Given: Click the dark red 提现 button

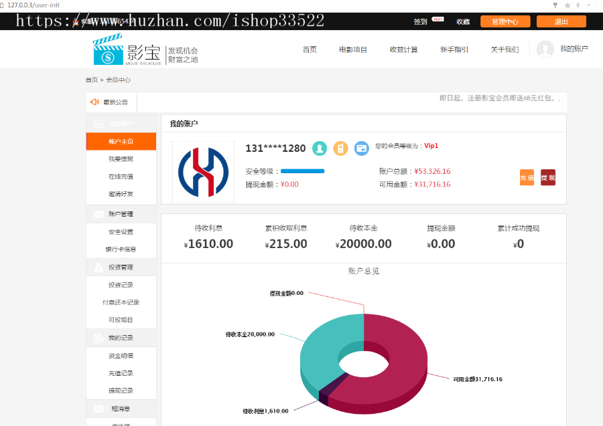Looking at the screenshot, I should tap(548, 177).
